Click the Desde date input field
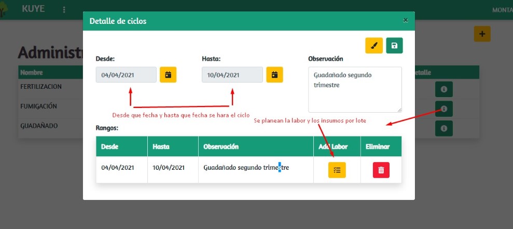This screenshot has width=513, height=229. click(126, 75)
